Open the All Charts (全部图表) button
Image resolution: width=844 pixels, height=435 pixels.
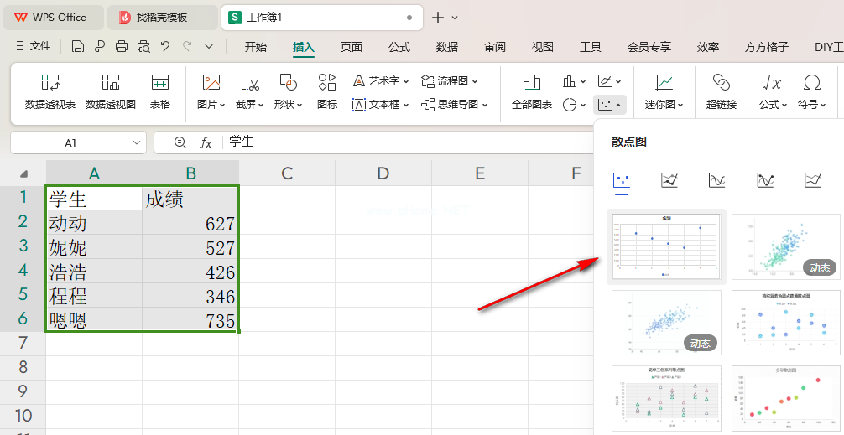tap(531, 91)
